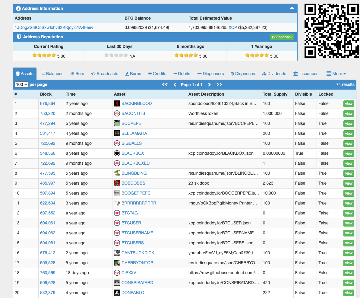Open the Bets tab

click(x=77, y=74)
